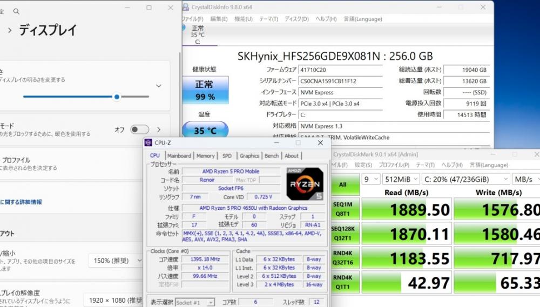Open ヘルプ(H) menu in CrystalDiskMark
The height and width of the screenshot is (307, 540).
point(452,165)
